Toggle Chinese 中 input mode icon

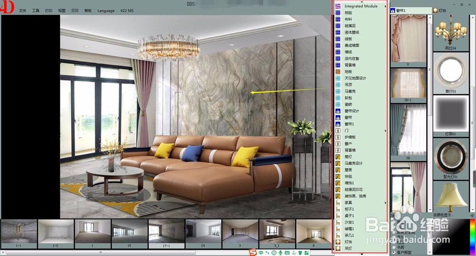(x=261, y=253)
